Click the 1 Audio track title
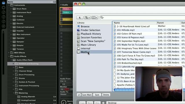Screen dimensions: 185x104 (x=64, y=5)
